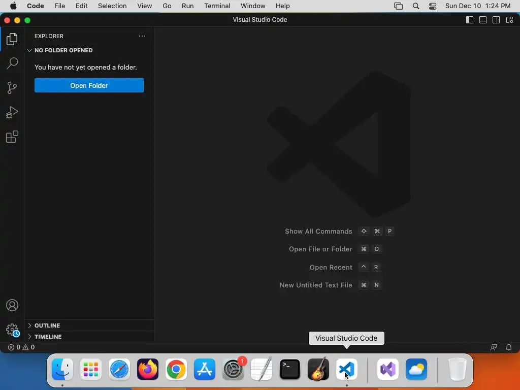Open System Settings from the Dock
The width and height of the screenshot is (520, 390).
(233, 369)
